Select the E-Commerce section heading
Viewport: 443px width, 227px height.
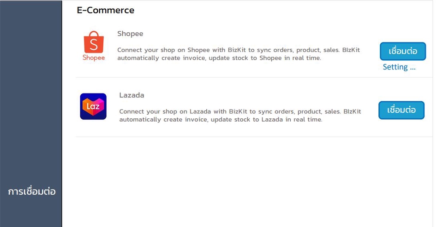click(x=106, y=10)
